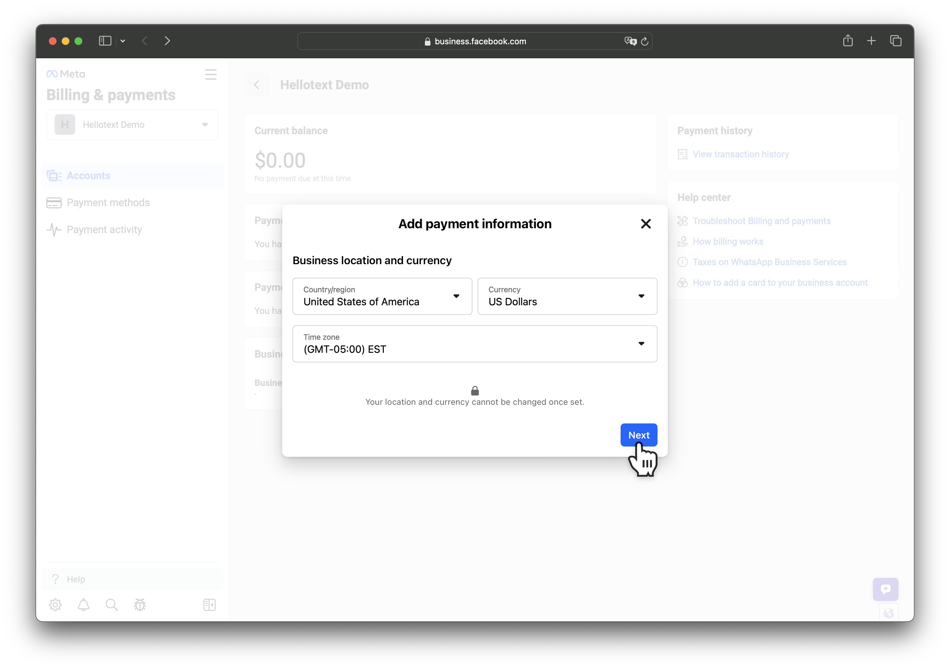Image resolution: width=950 pixels, height=669 pixels.
Task: Click the Taxes info circle icon
Action: 682,262
